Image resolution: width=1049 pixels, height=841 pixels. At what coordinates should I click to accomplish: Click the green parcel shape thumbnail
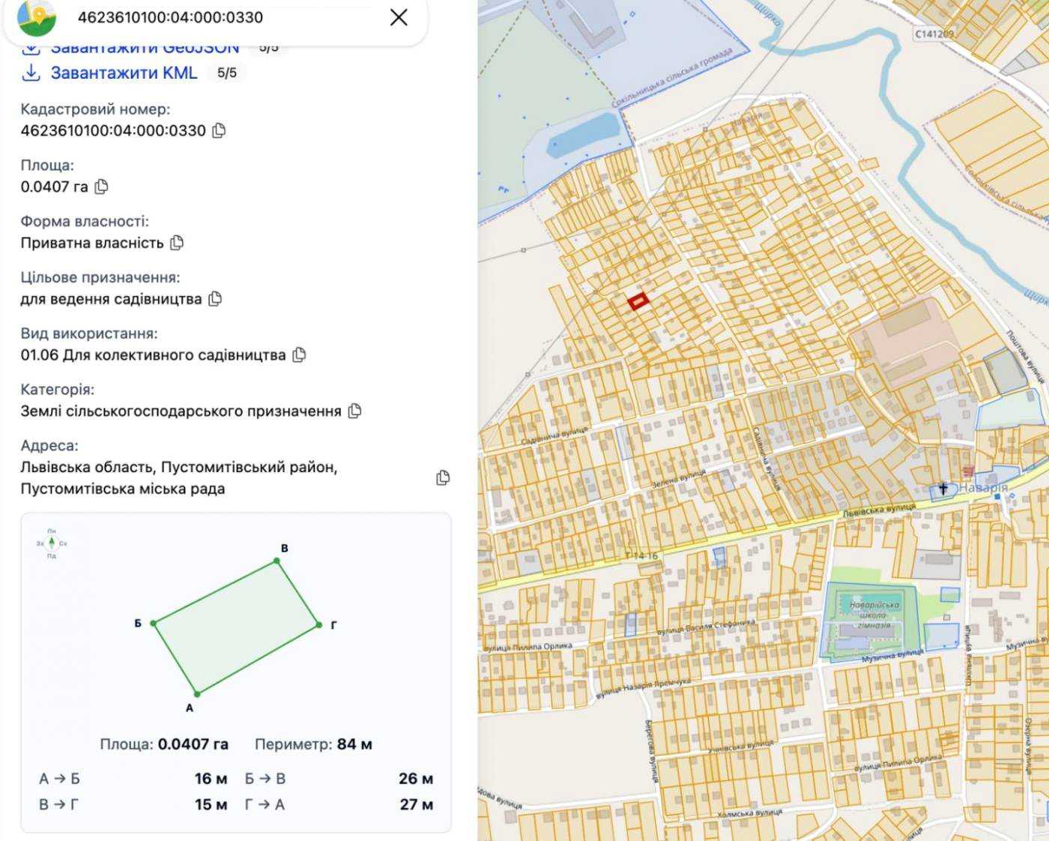[x=235, y=628]
